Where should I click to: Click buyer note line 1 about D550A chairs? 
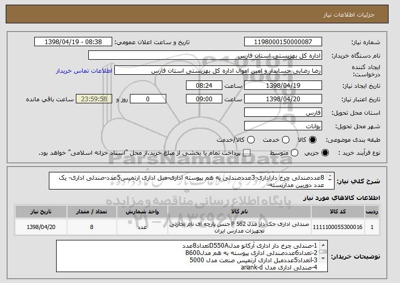coord(250,246)
